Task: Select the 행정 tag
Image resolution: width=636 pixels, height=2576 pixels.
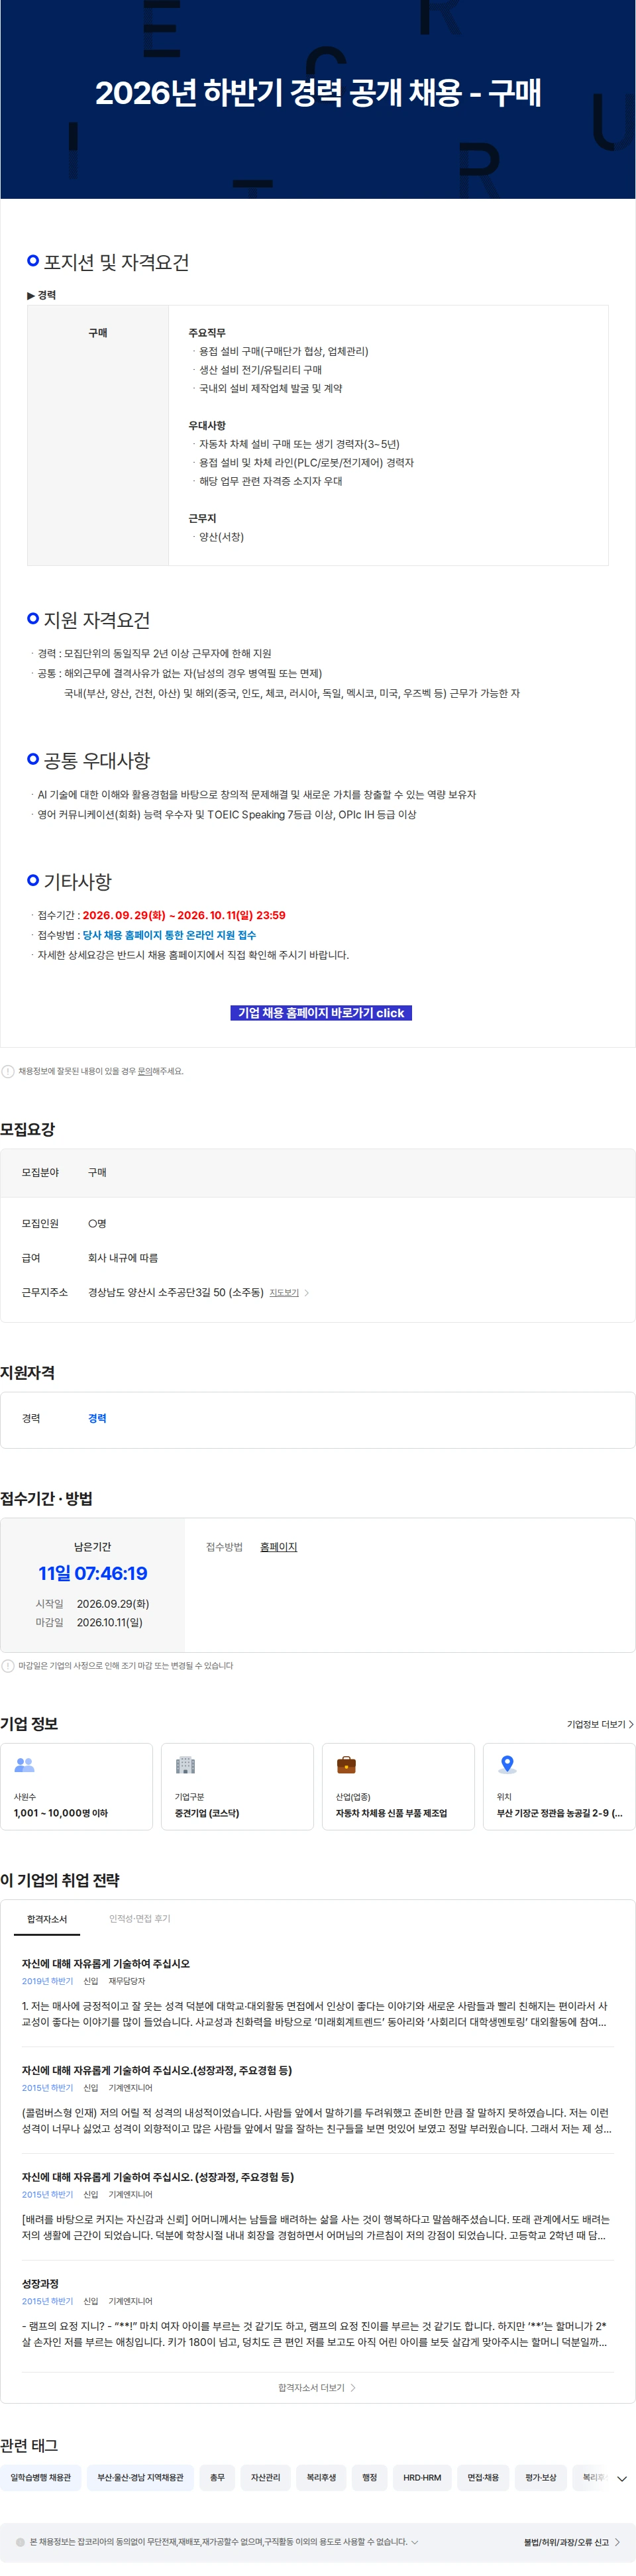Action: (370, 2478)
